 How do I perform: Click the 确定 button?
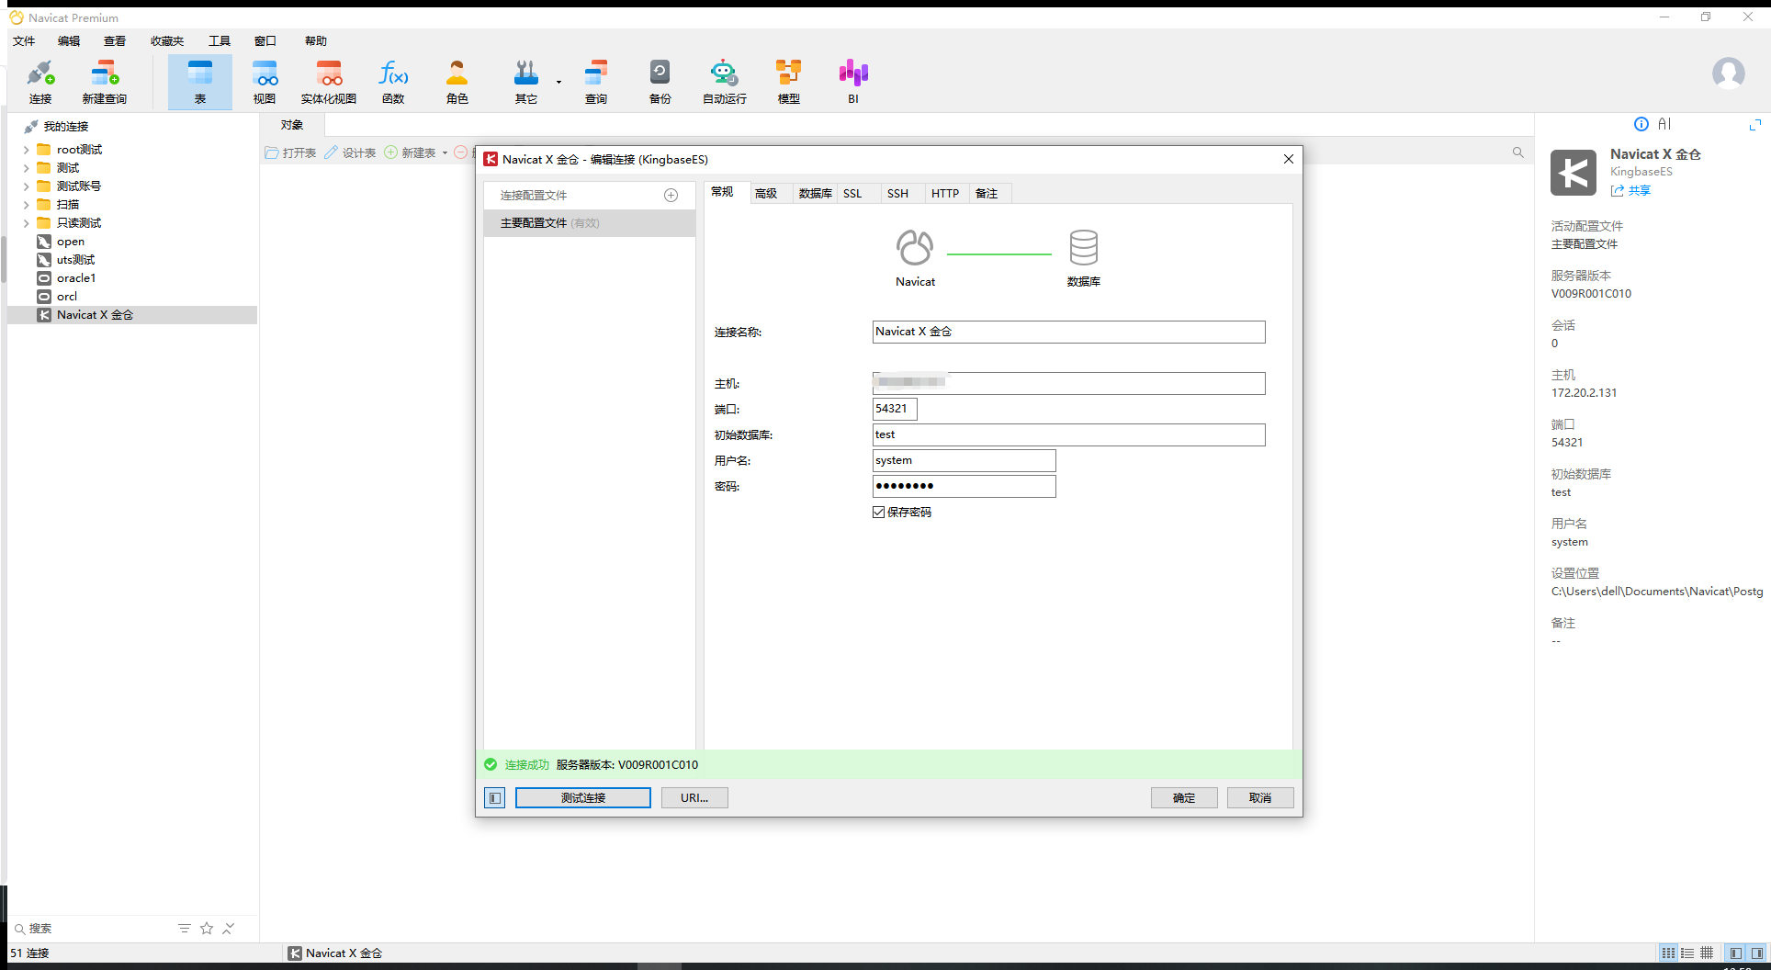(x=1184, y=798)
